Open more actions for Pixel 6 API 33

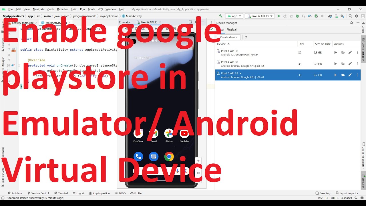pyautogui.click(x=357, y=75)
